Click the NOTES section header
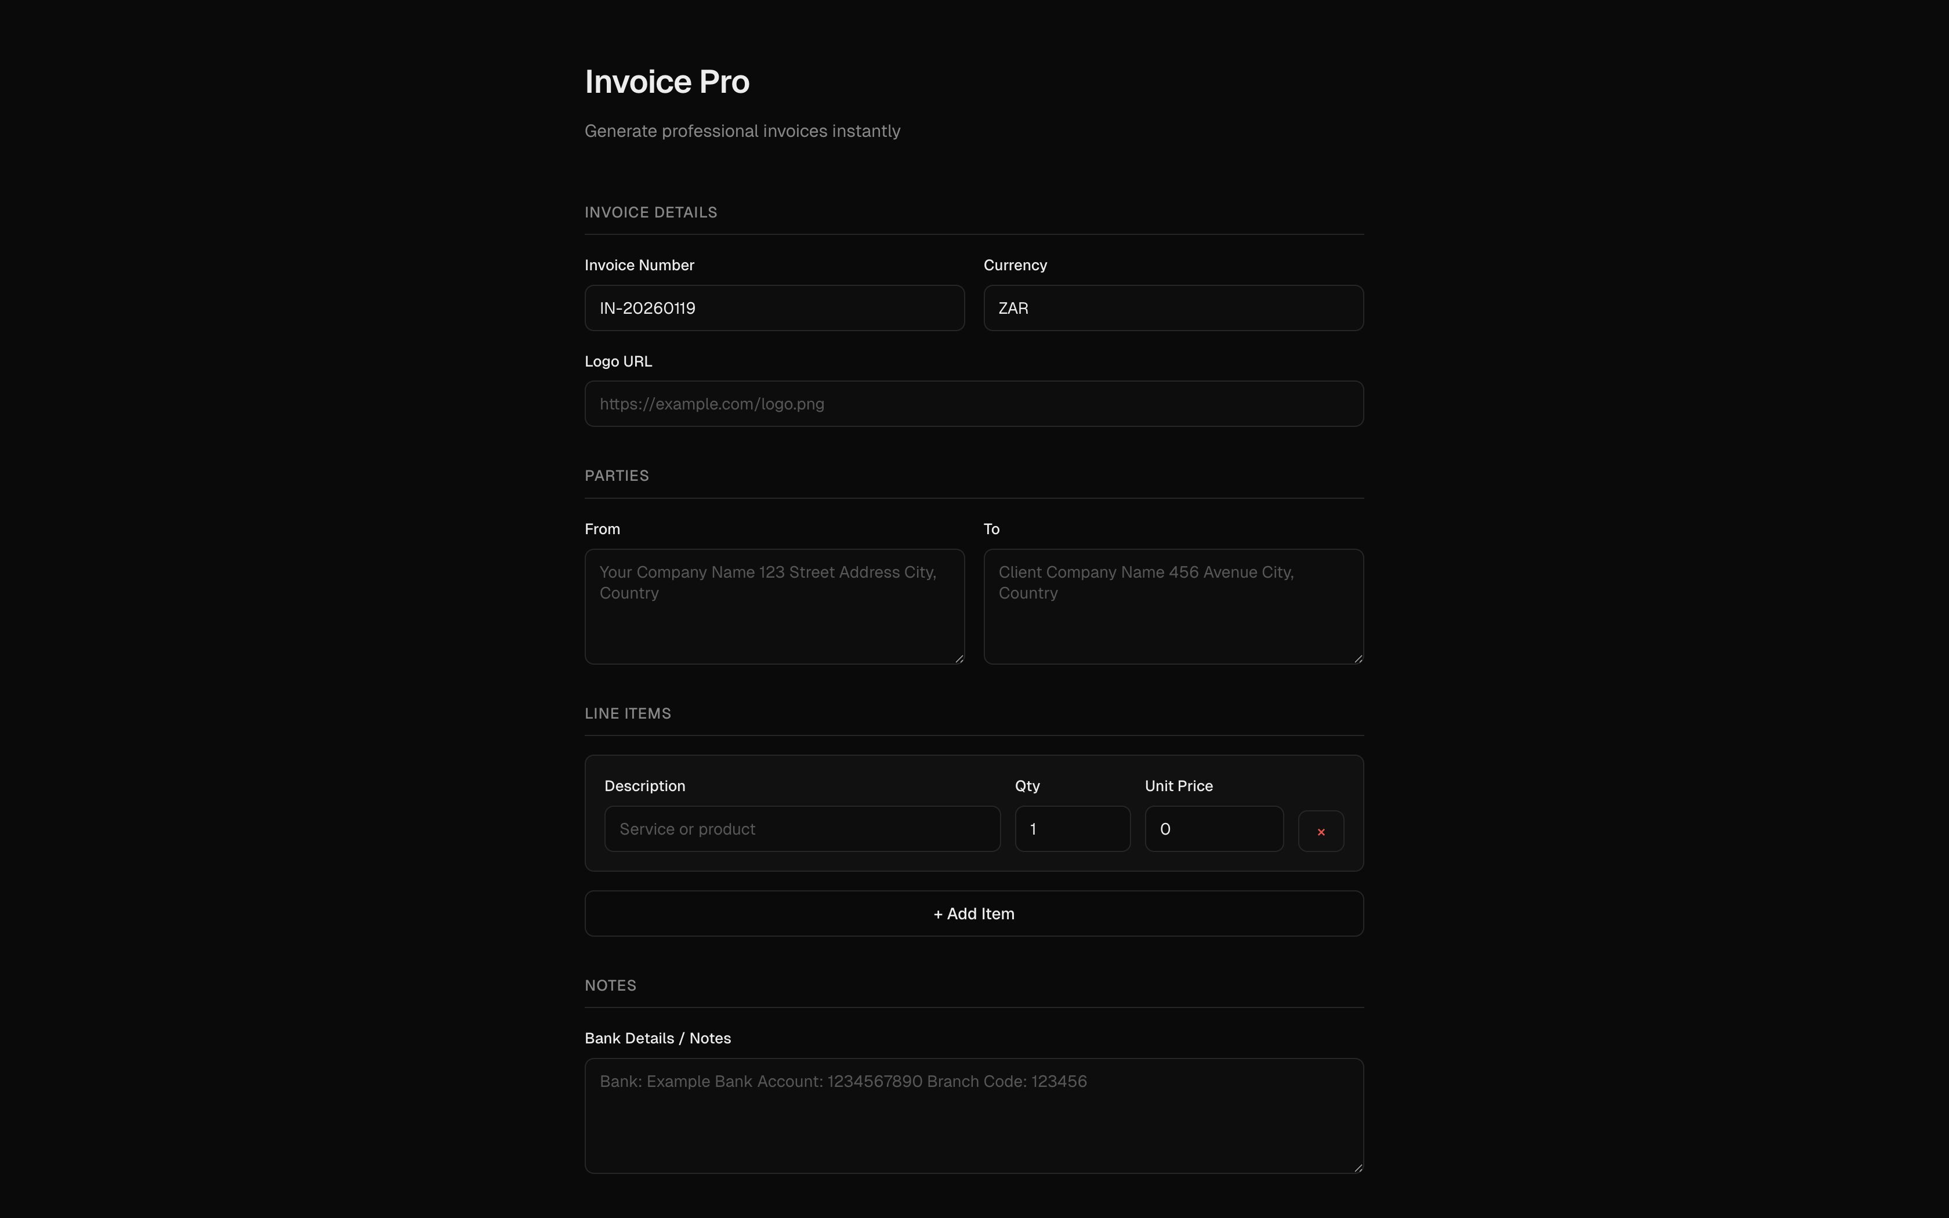Screen dimensions: 1949x1218 tap(610, 984)
